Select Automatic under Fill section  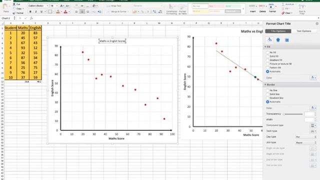click(267, 71)
